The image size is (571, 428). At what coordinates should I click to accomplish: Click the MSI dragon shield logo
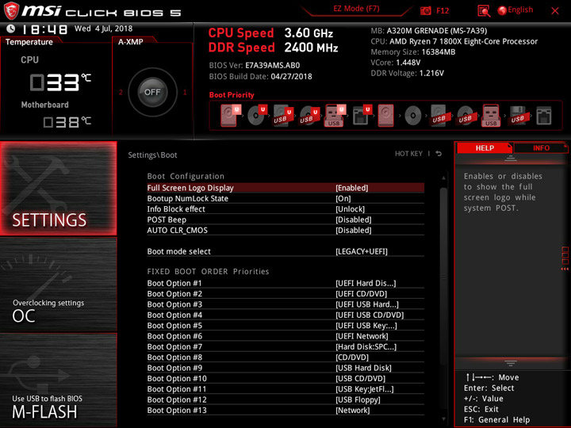pos(11,10)
